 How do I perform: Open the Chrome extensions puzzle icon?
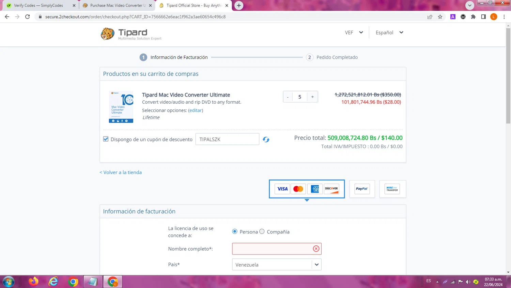[x=473, y=17]
